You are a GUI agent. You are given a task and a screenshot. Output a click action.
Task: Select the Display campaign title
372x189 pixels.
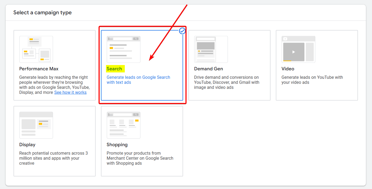click(x=27, y=145)
